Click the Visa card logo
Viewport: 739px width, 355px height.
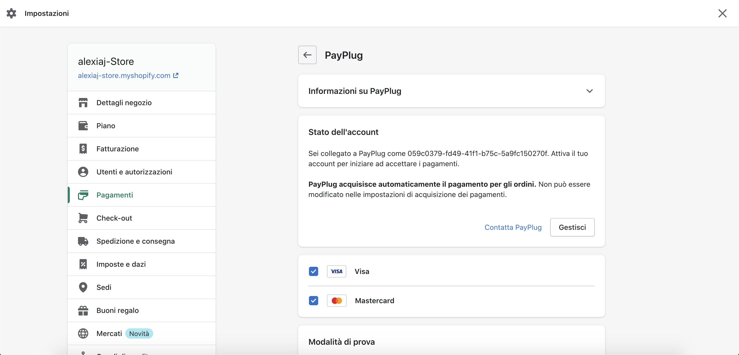click(x=336, y=271)
